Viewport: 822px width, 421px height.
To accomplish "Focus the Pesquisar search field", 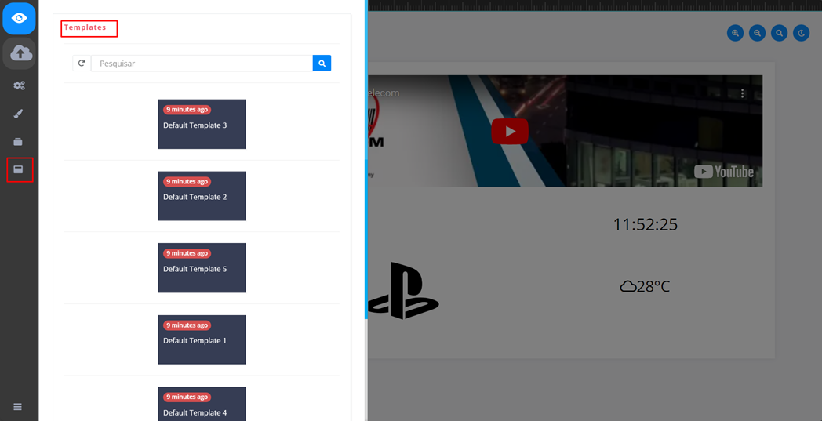I will pyautogui.click(x=202, y=64).
